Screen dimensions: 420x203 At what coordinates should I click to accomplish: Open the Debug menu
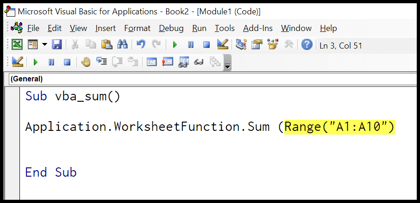(171, 28)
